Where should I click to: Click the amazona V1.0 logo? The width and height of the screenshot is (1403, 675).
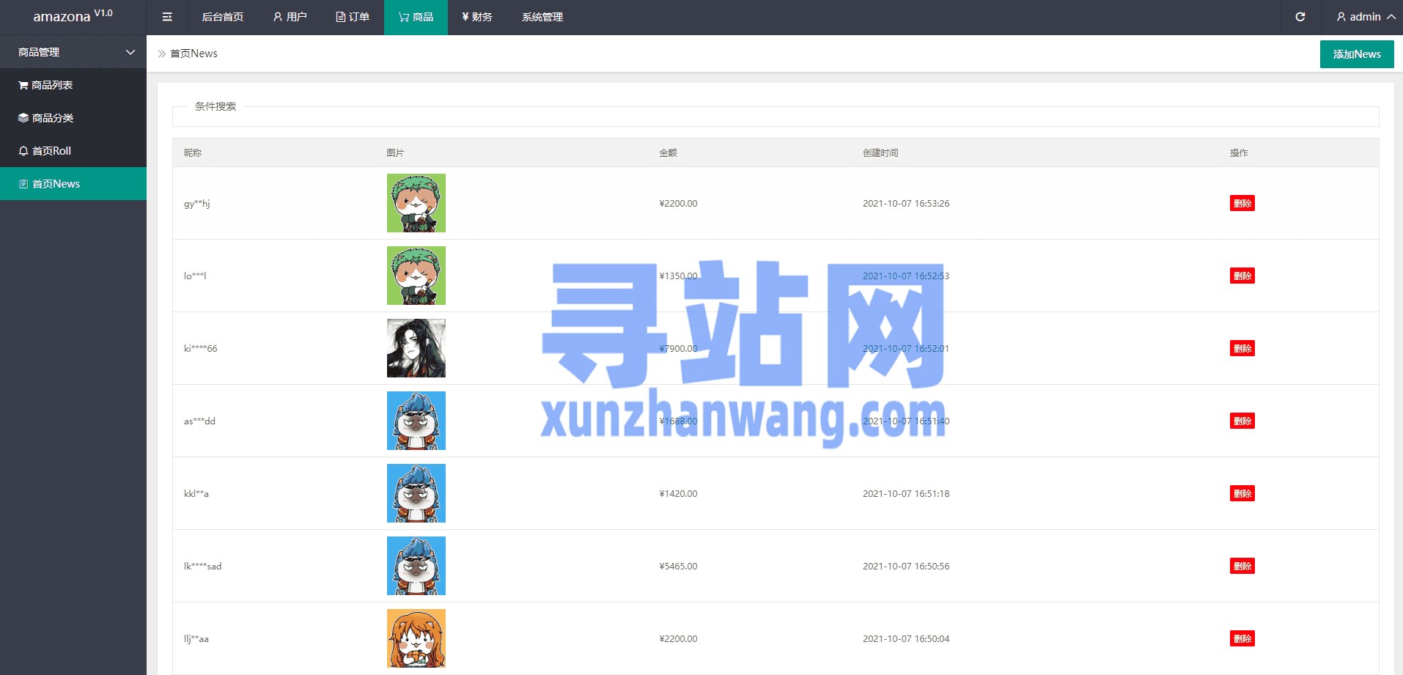(x=73, y=16)
